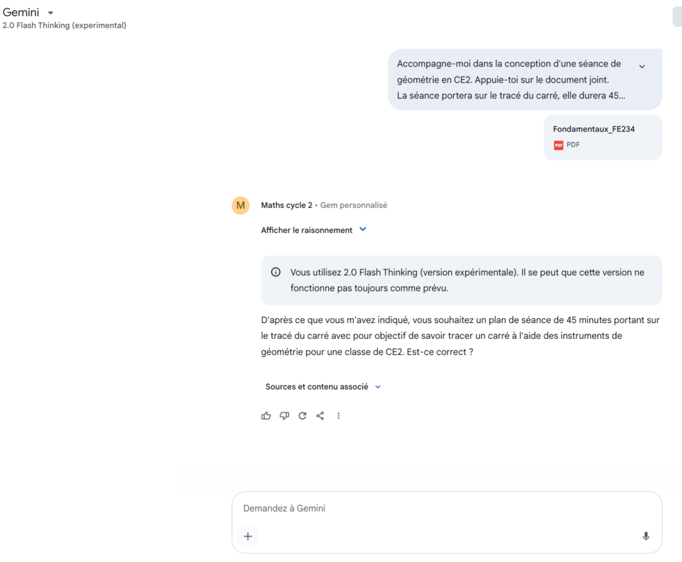Expand Sources et contenu associé
Screen dimensions: 682x562
click(x=323, y=387)
